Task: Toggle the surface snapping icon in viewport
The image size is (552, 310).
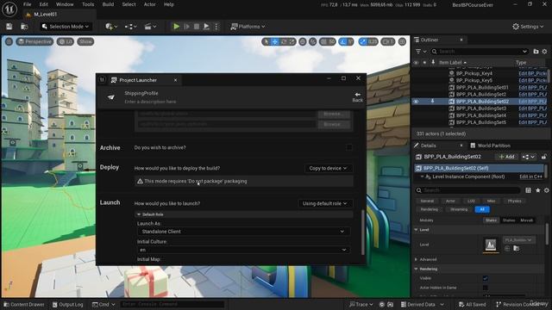Action: click(x=312, y=42)
